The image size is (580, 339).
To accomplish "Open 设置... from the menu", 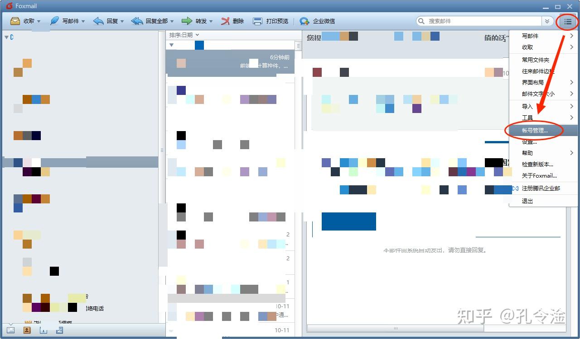I will [543, 141].
